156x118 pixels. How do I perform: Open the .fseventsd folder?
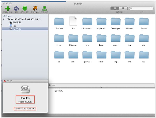click(x=87, y=22)
